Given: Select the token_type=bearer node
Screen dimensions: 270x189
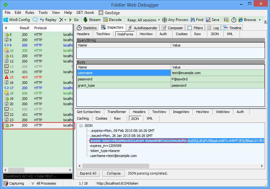Looking at the screenshot, I should click(x=105, y=151).
